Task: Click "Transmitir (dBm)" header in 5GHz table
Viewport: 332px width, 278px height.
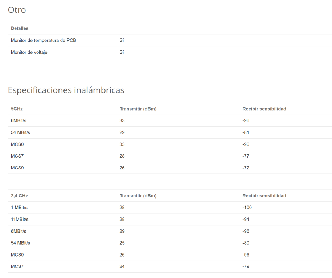Action: (x=138, y=109)
